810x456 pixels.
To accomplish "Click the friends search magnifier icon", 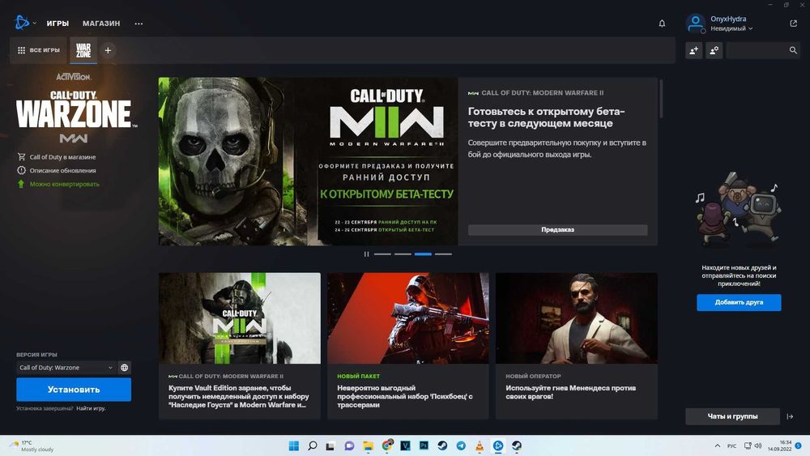I will click(x=793, y=50).
